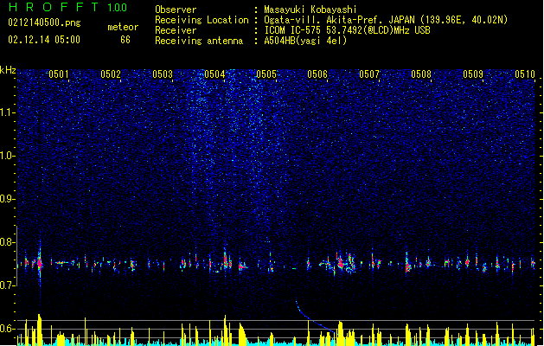Viewport: 544px width, 346px height.
Task: Click the 1.1 kHz axis label
Action: pos(8,112)
